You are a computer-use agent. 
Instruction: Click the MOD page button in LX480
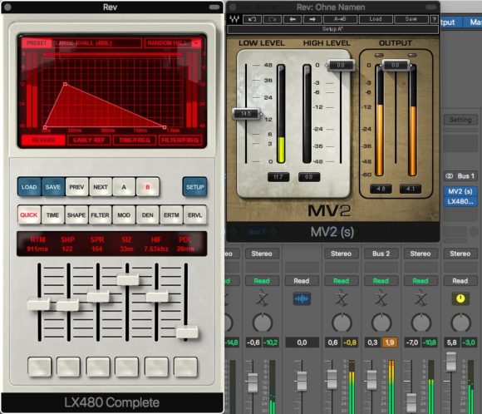(124, 214)
